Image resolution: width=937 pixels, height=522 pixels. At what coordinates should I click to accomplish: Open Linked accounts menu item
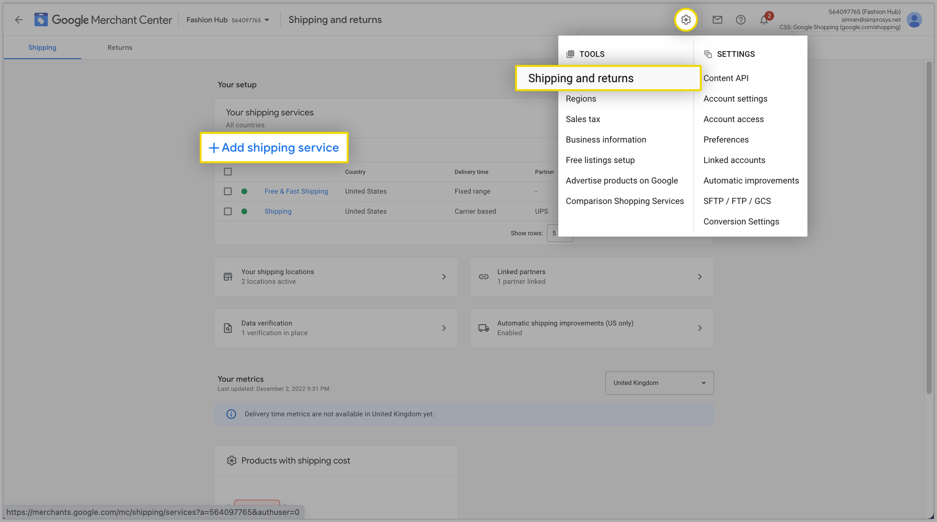coord(734,160)
